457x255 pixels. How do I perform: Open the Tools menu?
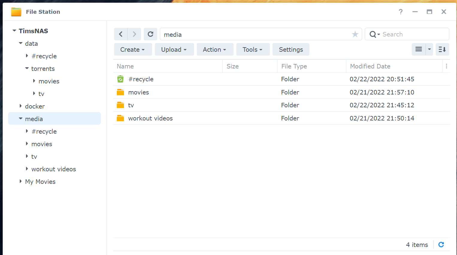point(252,49)
